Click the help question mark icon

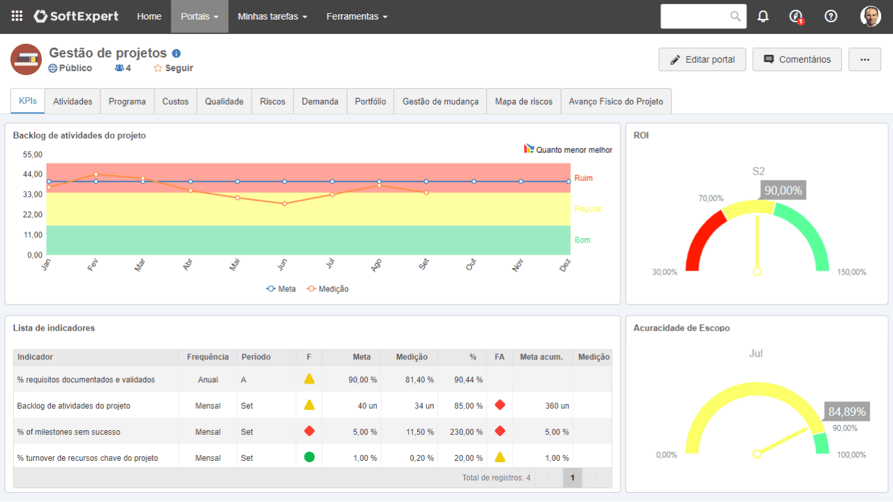click(x=831, y=16)
